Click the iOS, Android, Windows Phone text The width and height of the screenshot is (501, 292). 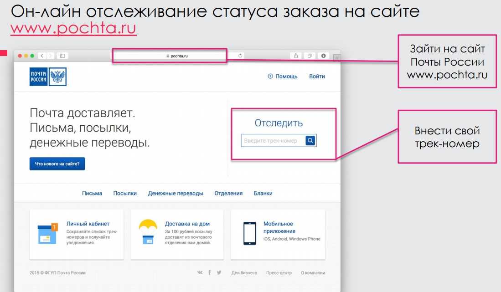click(292, 239)
